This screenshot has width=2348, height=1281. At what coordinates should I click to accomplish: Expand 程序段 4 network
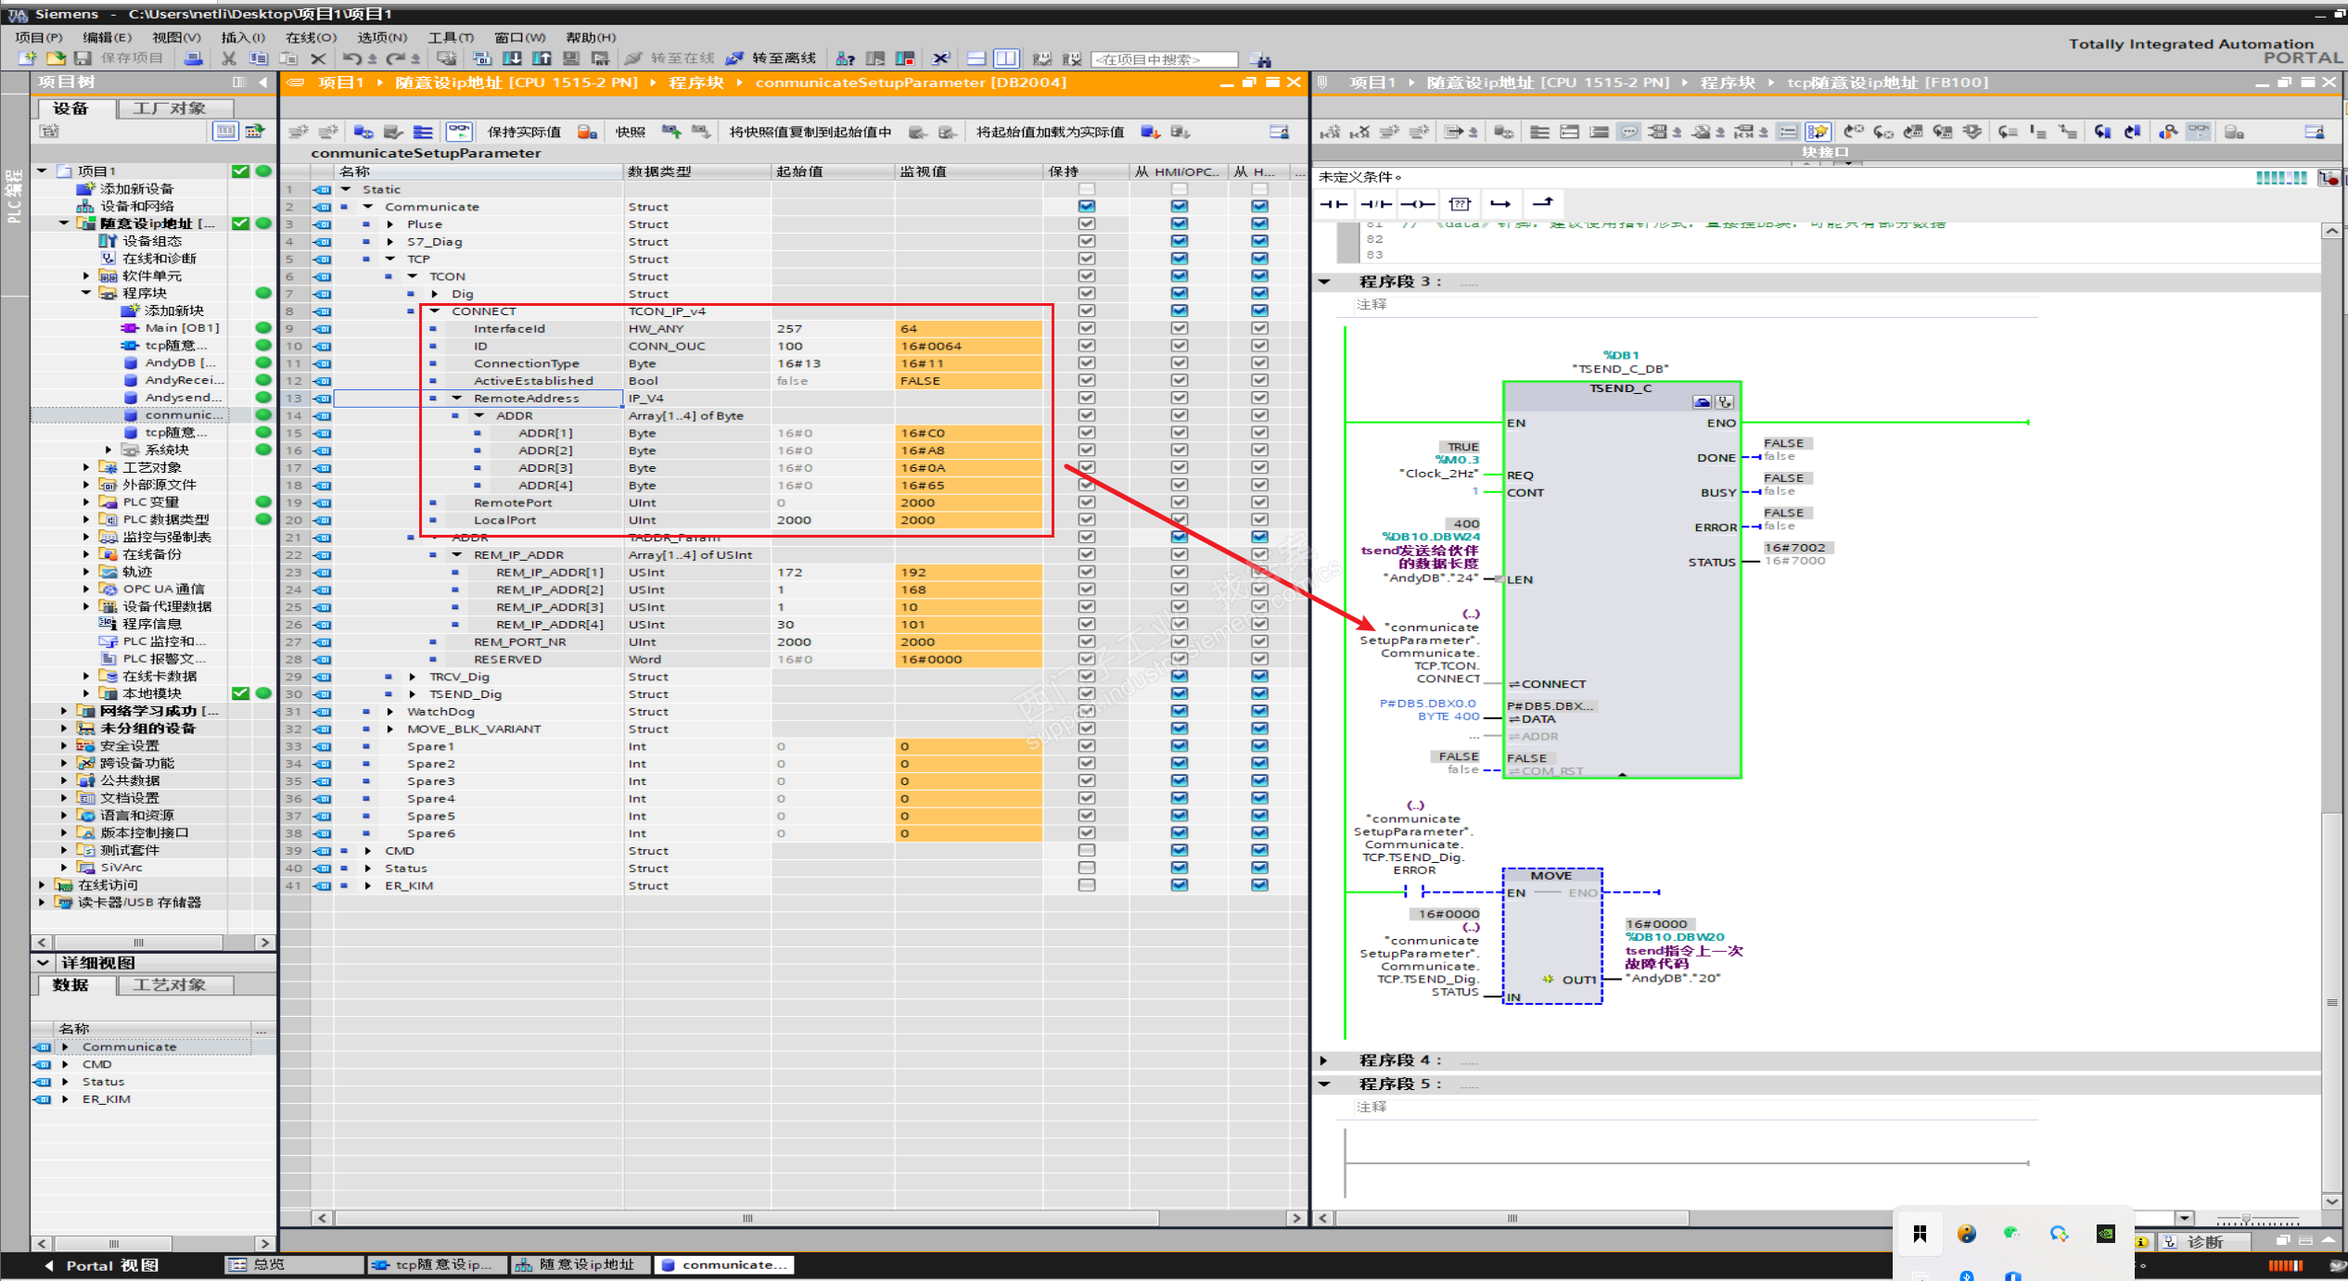[1324, 1060]
